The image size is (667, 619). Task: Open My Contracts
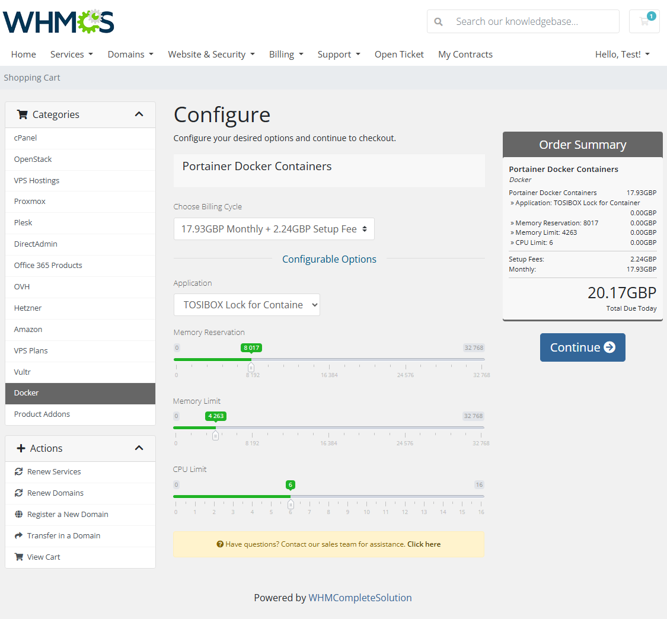click(465, 55)
